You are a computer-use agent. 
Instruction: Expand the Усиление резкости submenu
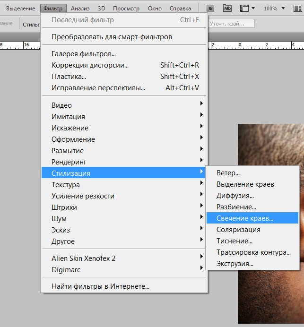coord(123,196)
